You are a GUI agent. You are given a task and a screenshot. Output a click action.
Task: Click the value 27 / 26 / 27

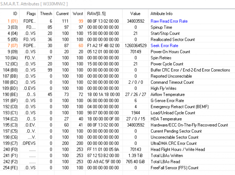tap(136, 95)
